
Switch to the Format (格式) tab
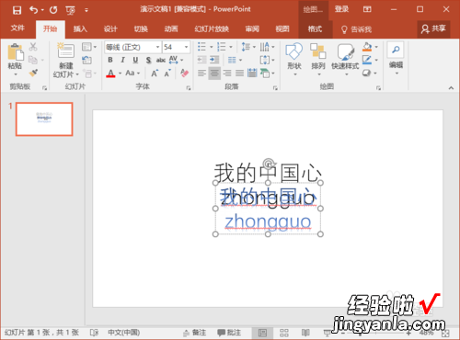(x=315, y=29)
